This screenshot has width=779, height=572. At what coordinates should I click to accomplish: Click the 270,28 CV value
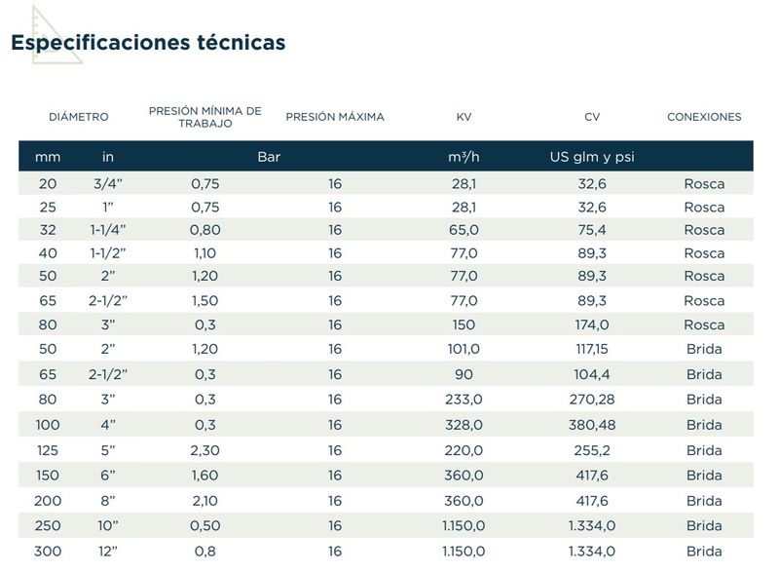click(x=592, y=398)
